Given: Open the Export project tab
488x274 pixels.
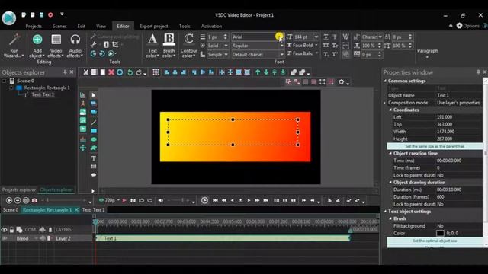Looking at the screenshot, I should 154,27.
